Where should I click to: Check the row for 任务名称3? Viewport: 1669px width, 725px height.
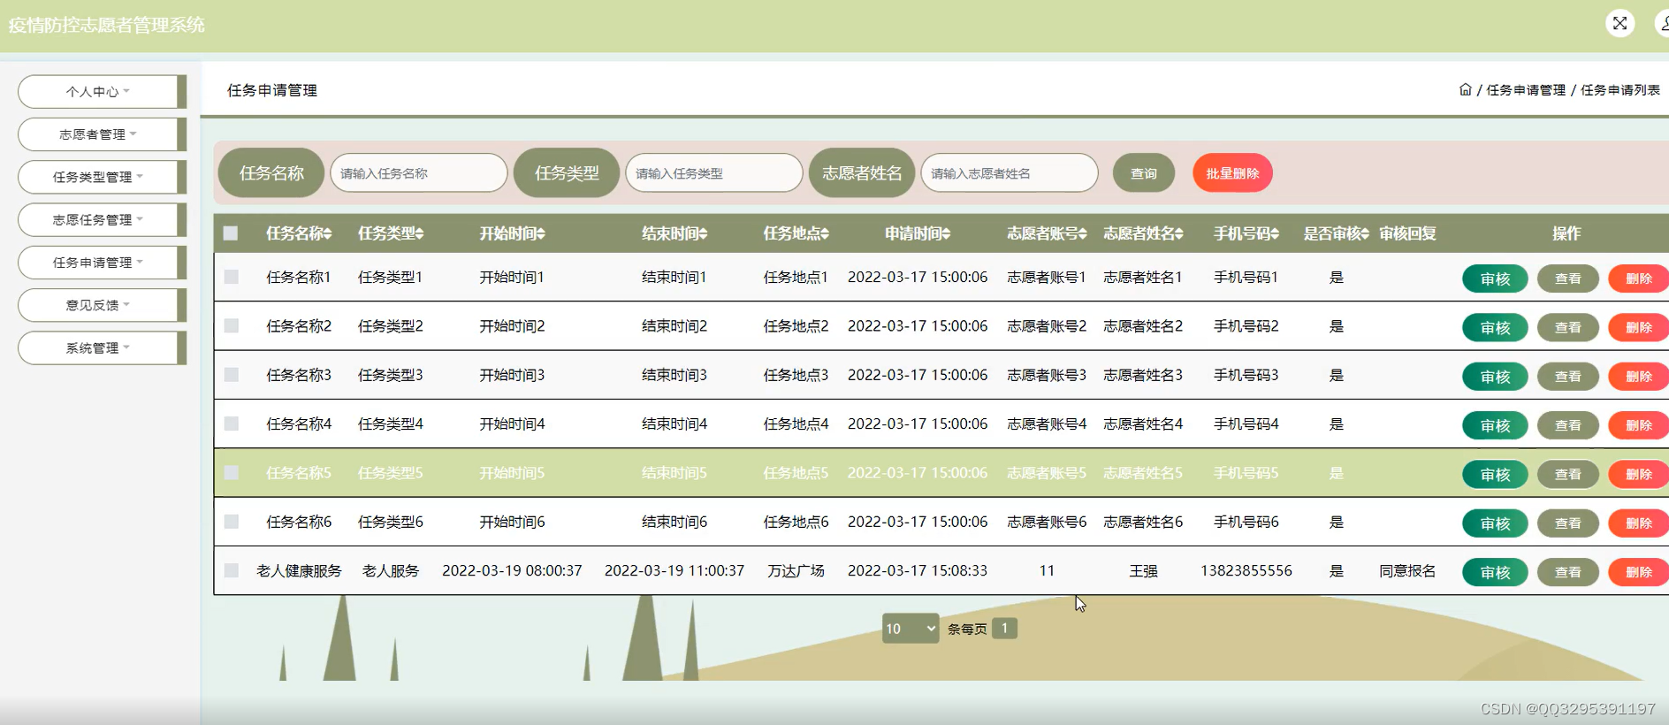click(231, 375)
